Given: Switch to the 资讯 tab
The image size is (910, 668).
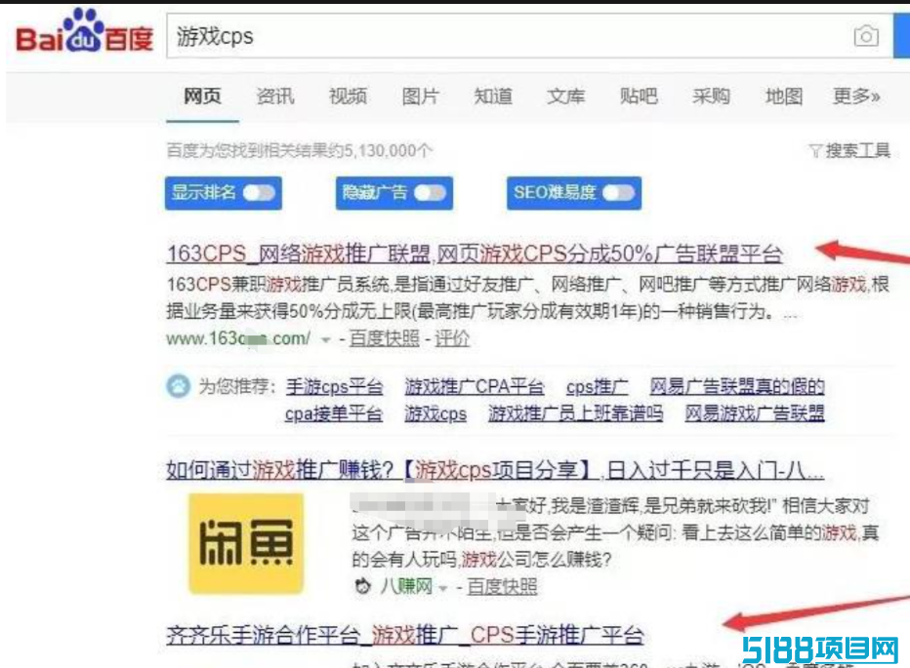Looking at the screenshot, I should (x=275, y=96).
